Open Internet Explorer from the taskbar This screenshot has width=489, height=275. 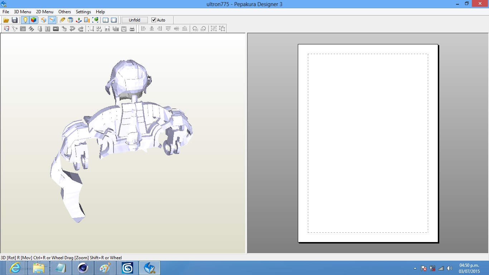click(x=15, y=268)
